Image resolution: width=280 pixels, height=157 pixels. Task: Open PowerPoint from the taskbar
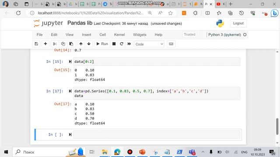click(142, 152)
